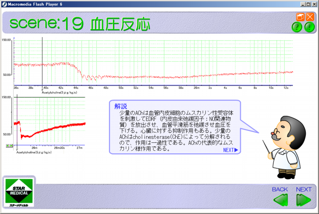This screenshot has height=214, width=319.
Task: Click right scroll arrow under small chart
Action: click(x=11, y=146)
